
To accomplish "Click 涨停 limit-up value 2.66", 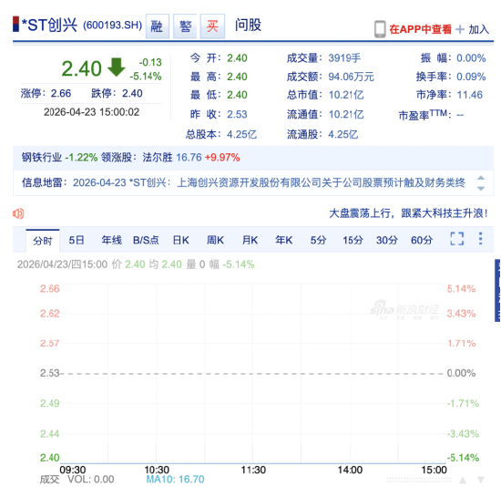I will click(61, 93).
